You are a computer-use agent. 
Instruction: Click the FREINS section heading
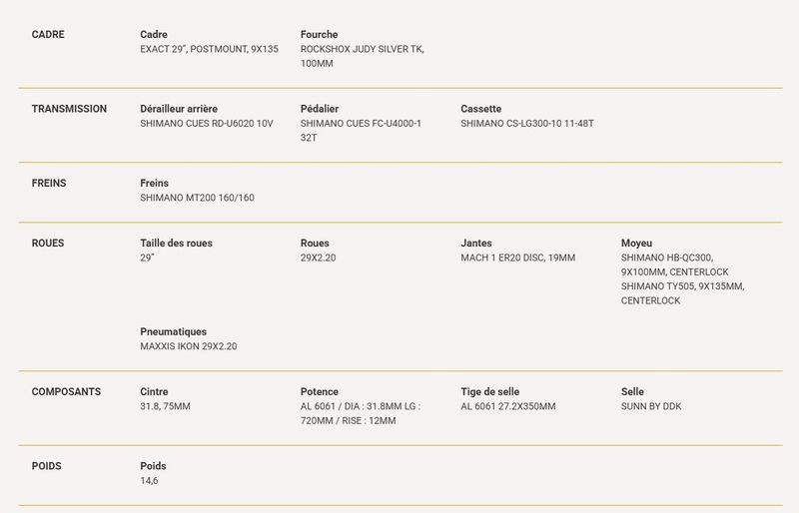pos(49,184)
